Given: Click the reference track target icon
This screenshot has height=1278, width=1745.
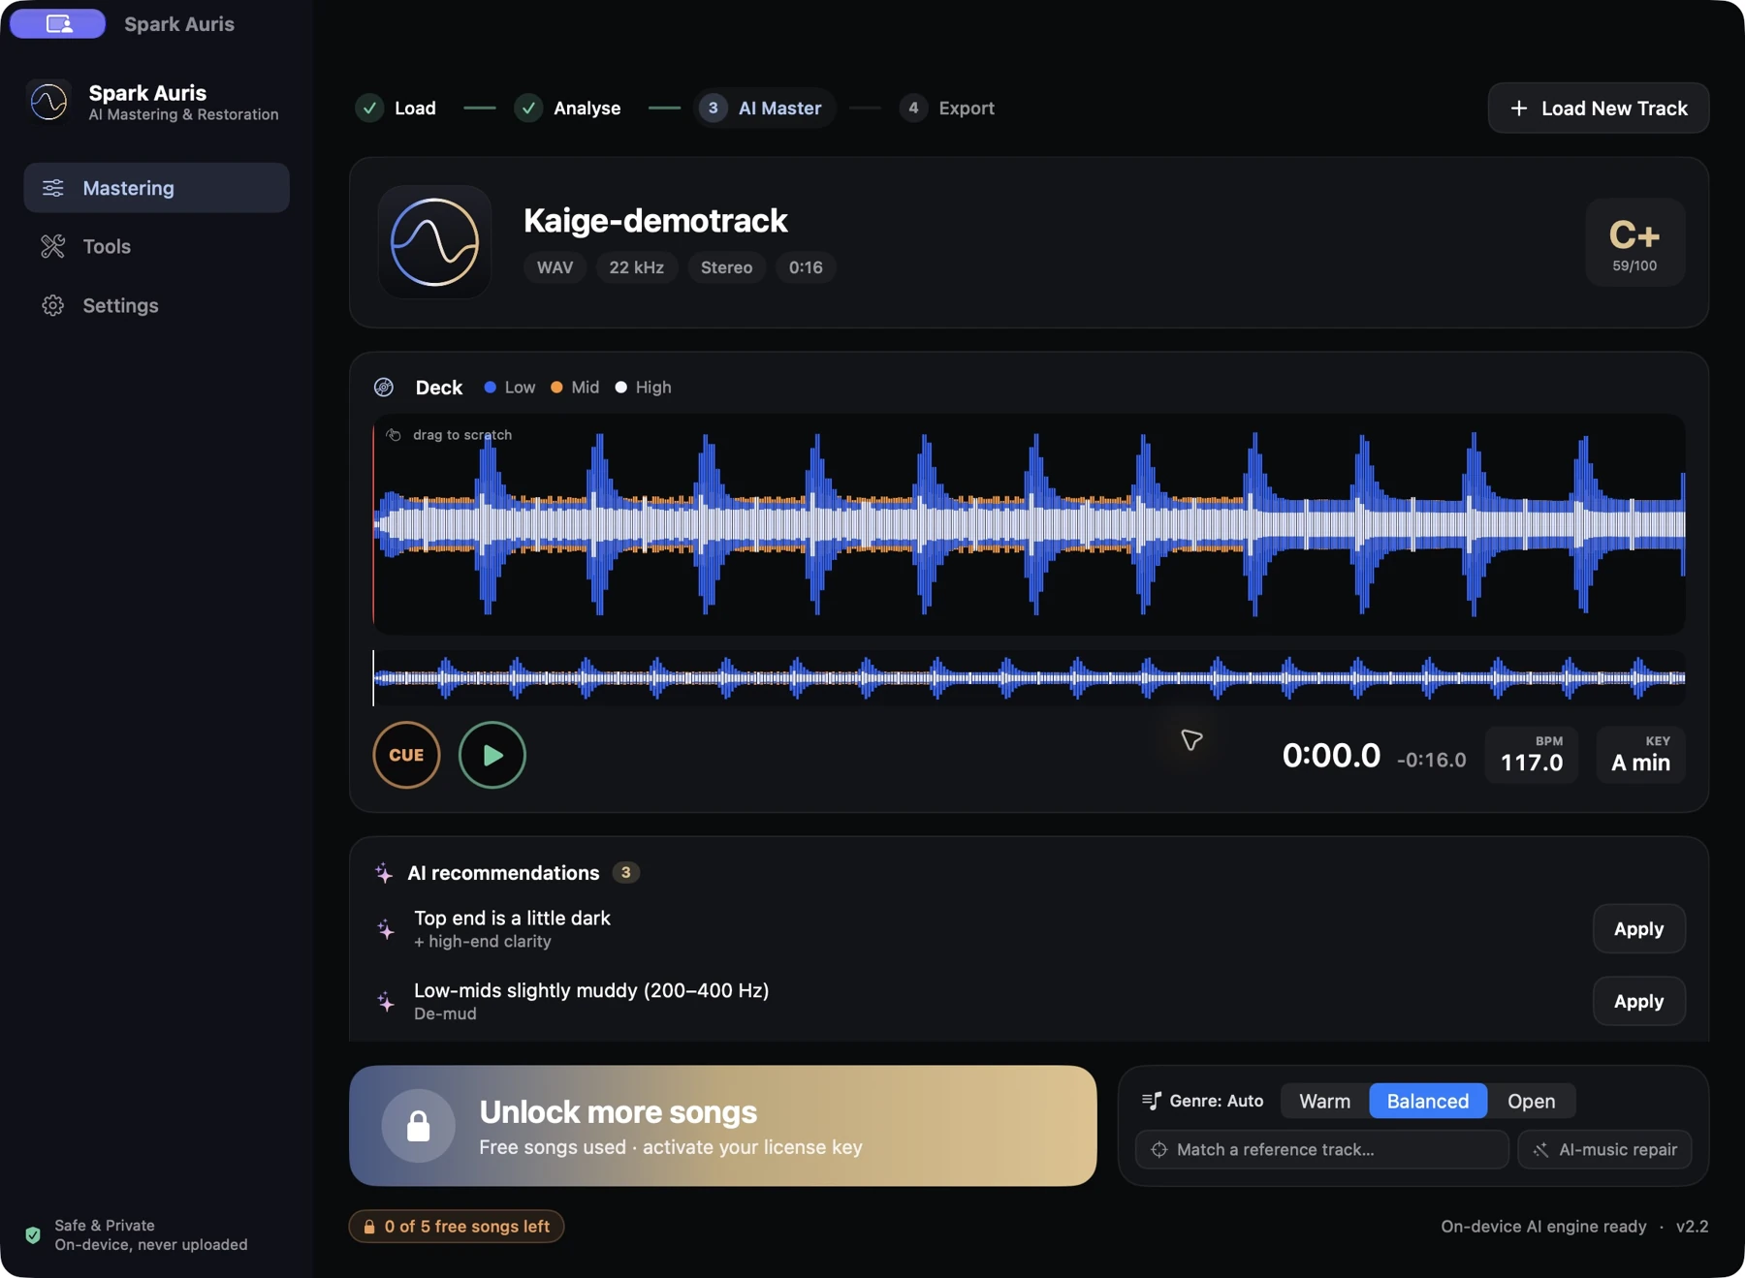Looking at the screenshot, I should pos(1158,1150).
